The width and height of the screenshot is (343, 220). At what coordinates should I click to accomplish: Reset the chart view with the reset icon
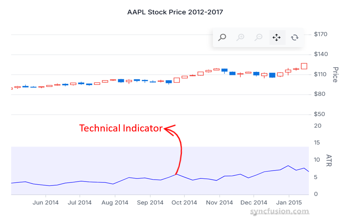tap(295, 37)
